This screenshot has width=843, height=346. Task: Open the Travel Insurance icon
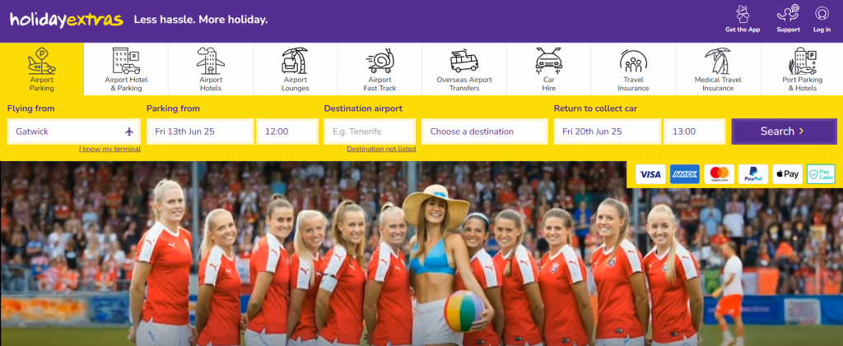pos(633,61)
